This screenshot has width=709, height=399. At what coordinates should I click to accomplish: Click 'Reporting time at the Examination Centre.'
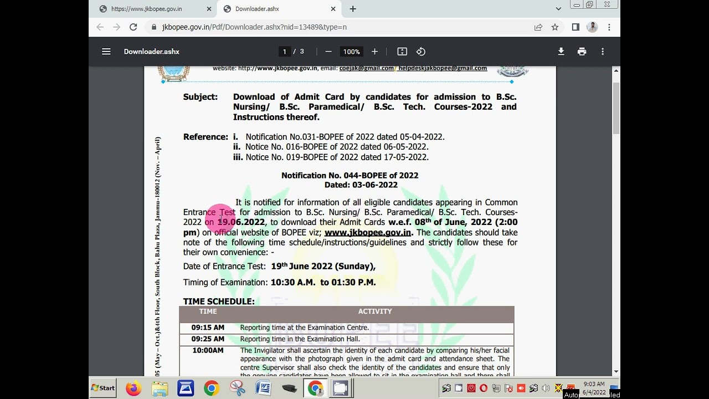point(305,328)
